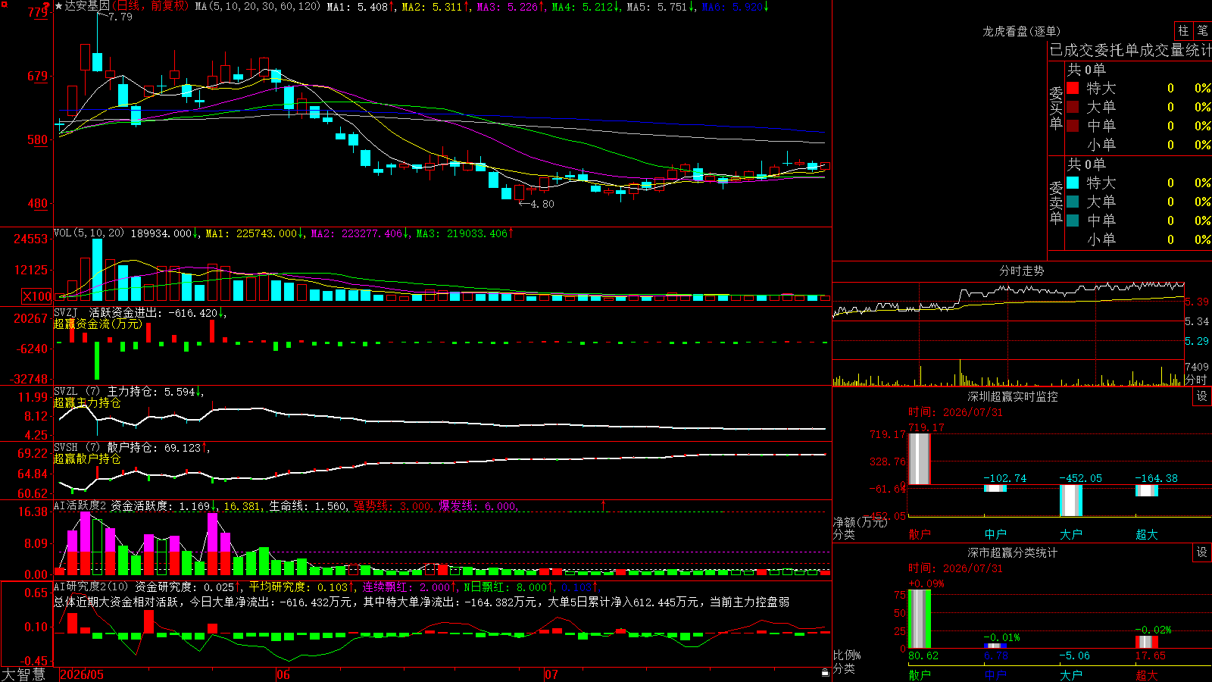Click the MA(5,10,20,30,60,120) indicator label
Image resolution: width=1212 pixels, height=682 pixels.
tap(258, 6)
